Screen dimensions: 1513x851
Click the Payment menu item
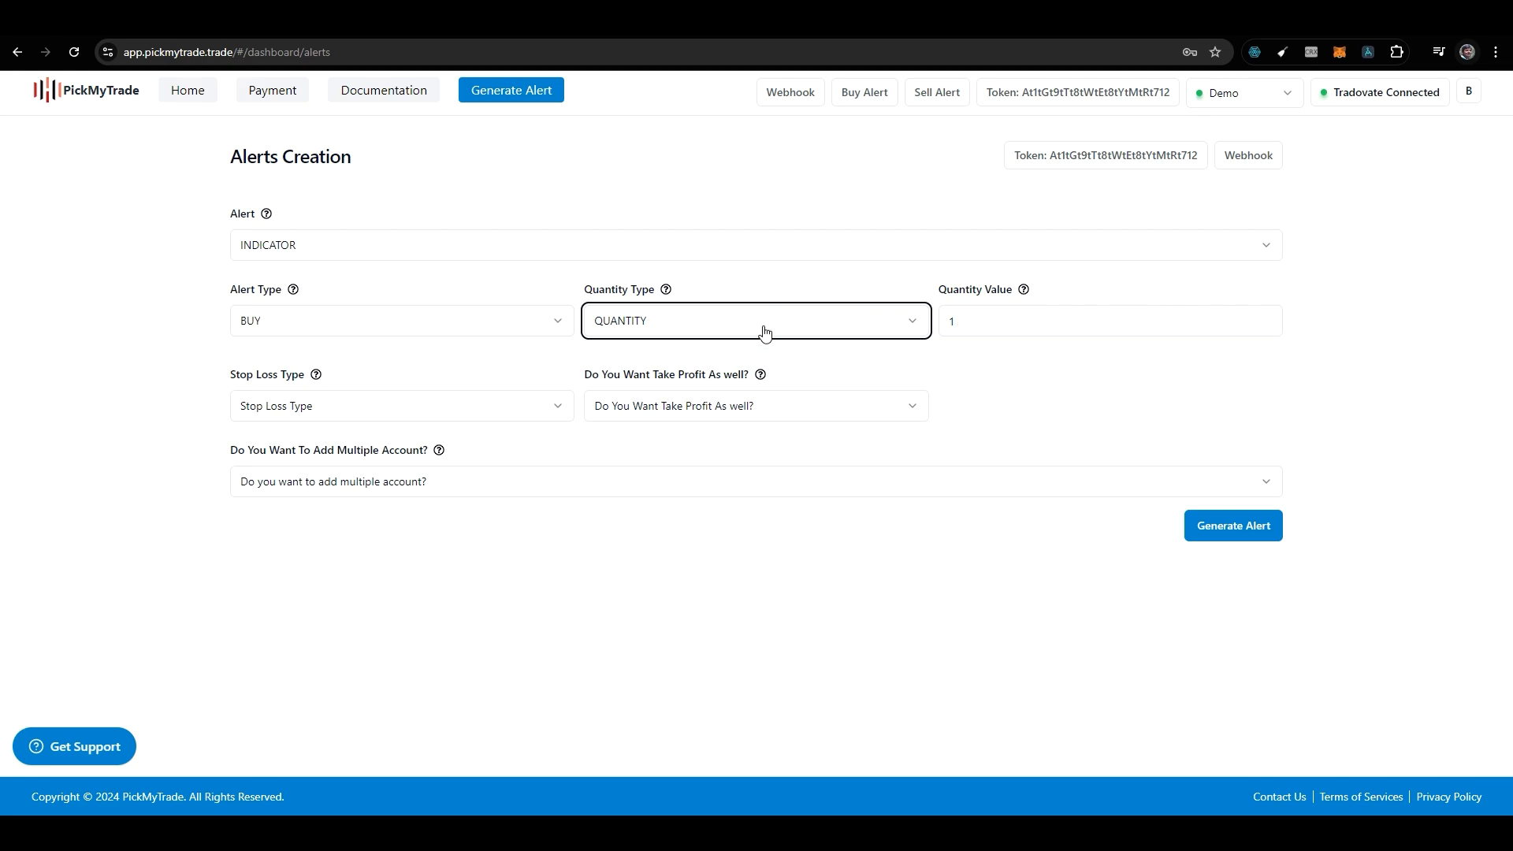(x=272, y=91)
